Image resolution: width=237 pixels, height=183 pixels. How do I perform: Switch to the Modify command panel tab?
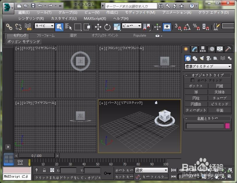pyautogui.click(x=194, y=49)
